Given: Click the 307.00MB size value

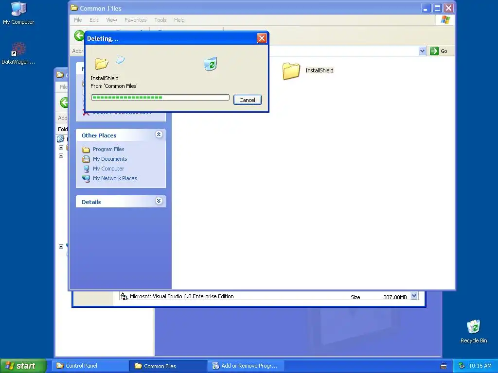Looking at the screenshot, I should click(395, 297).
